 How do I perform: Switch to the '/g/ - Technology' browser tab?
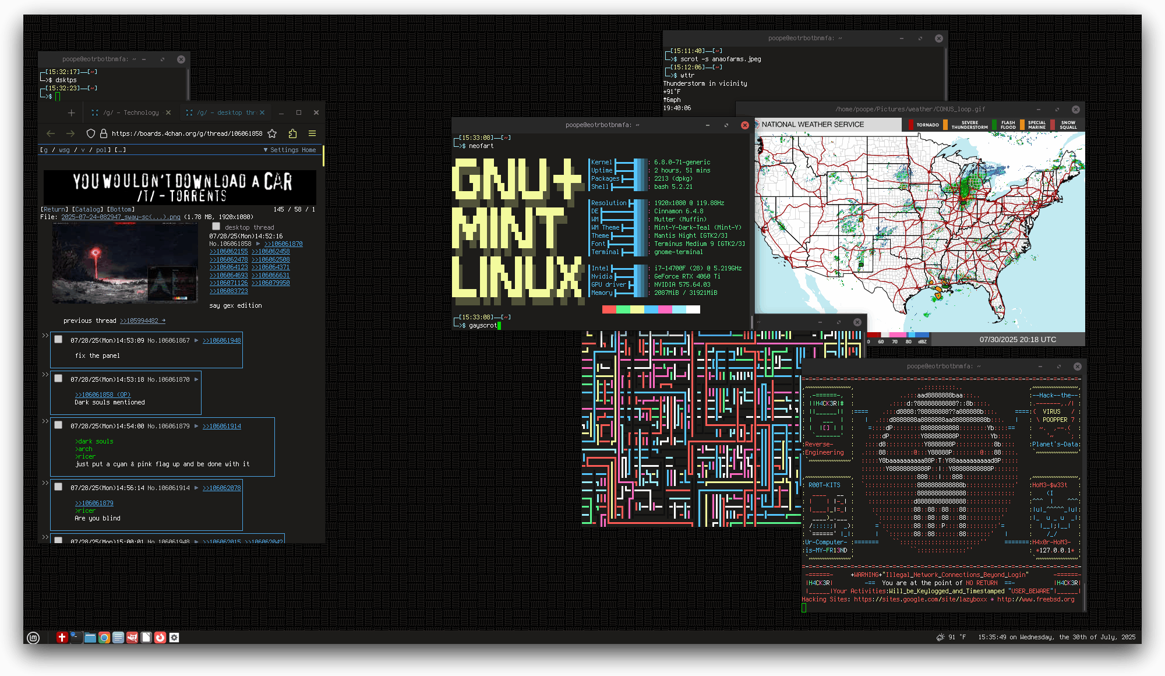coord(130,113)
